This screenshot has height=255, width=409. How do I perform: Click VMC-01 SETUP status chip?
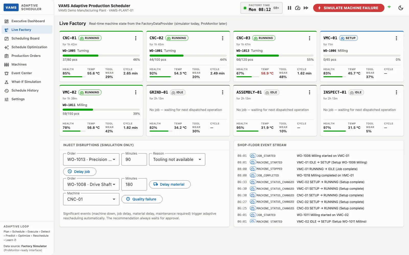348,38
